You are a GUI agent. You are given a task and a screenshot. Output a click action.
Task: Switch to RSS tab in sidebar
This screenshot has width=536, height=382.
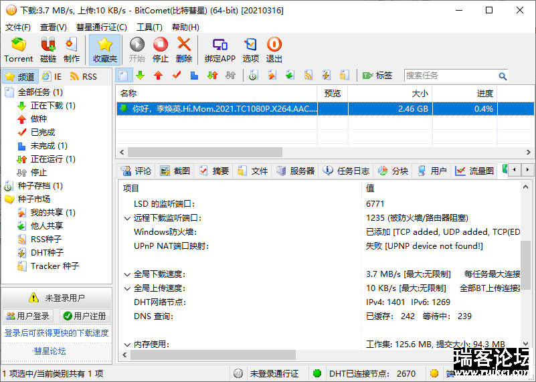pos(84,76)
